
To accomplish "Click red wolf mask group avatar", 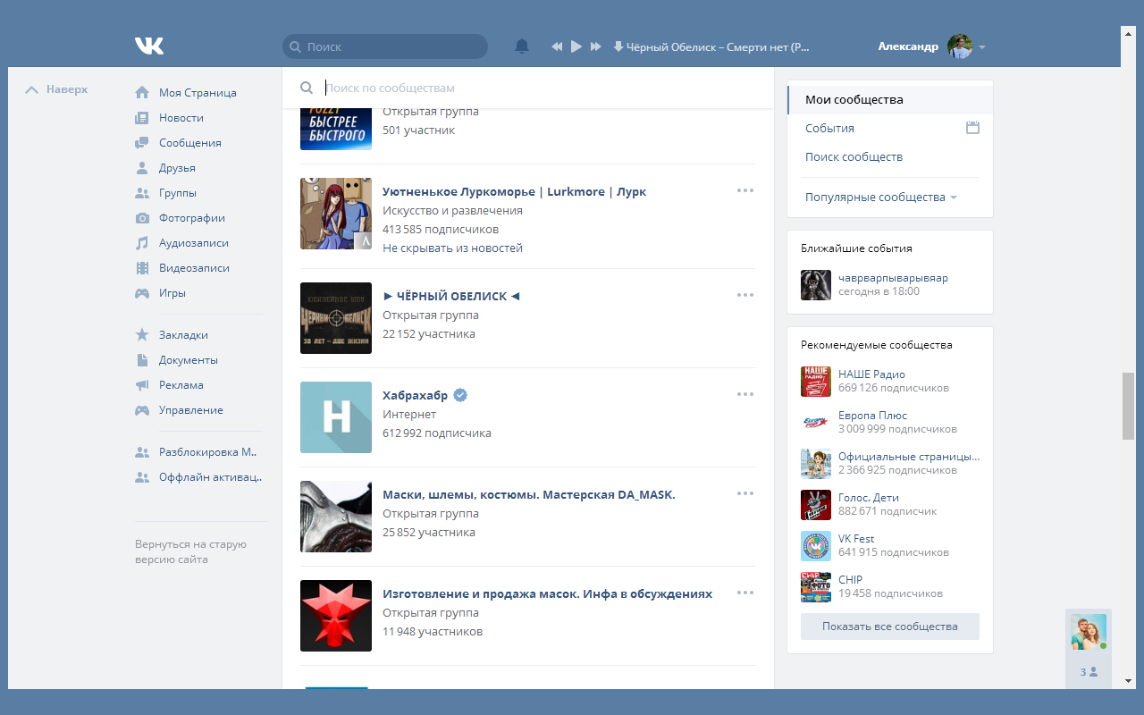I will click(336, 616).
